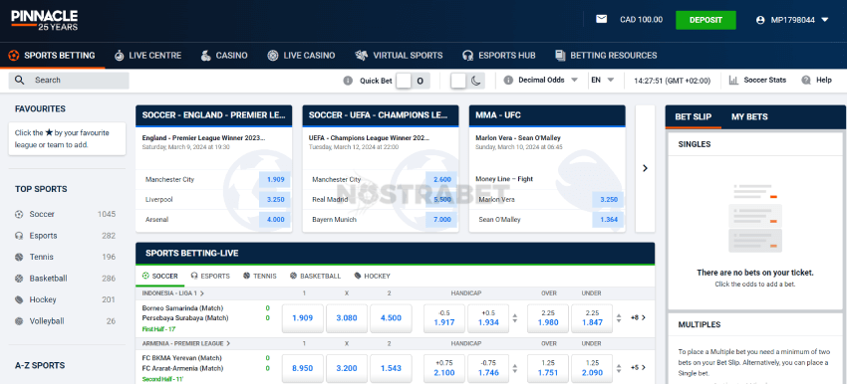Click the Soccer ball icon in Top Sports
Viewport: 847px width, 384px height.
[x=20, y=214]
